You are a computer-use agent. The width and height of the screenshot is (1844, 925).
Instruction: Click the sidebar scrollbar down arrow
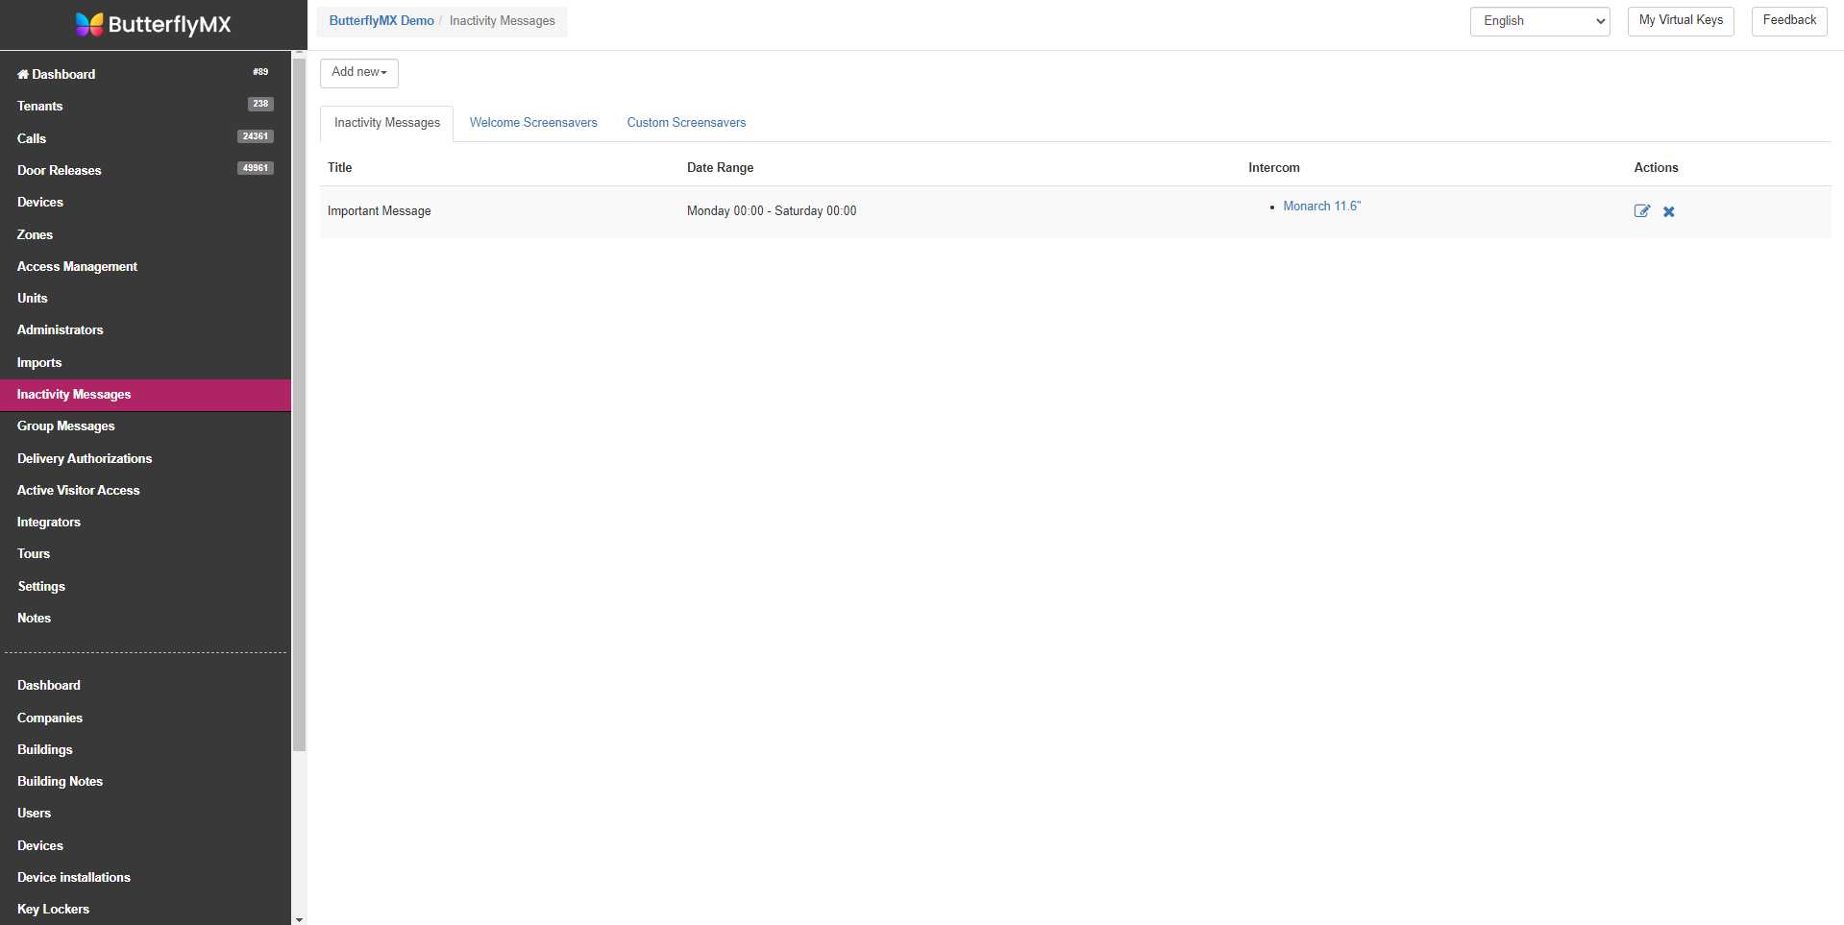pyautogui.click(x=299, y=919)
